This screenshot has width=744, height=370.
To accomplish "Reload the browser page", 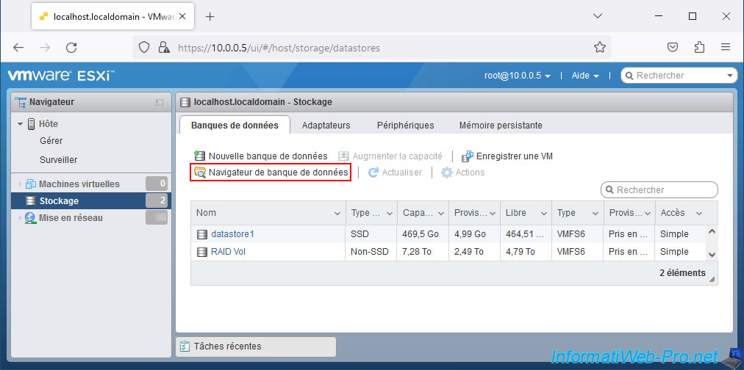I will tap(71, 48).
